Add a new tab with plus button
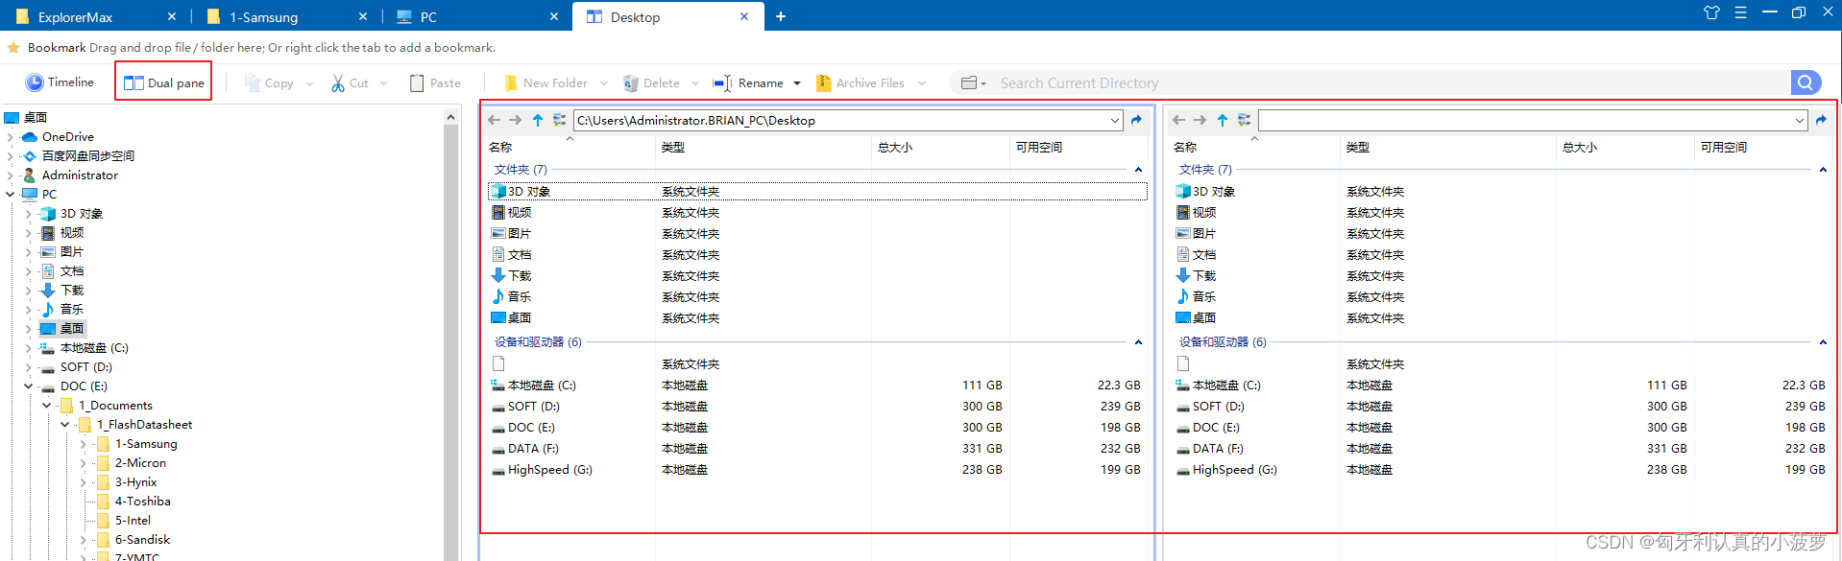The height and width of the screenshot is (561, 1842). (x=781, y=16)
